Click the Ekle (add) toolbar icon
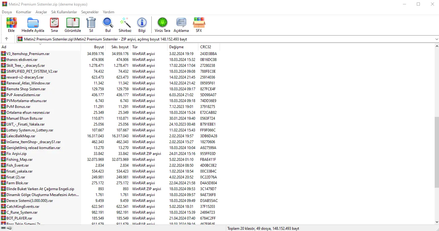Image resolution: width=439 pixels, height=231 pixels. [11, 23]
